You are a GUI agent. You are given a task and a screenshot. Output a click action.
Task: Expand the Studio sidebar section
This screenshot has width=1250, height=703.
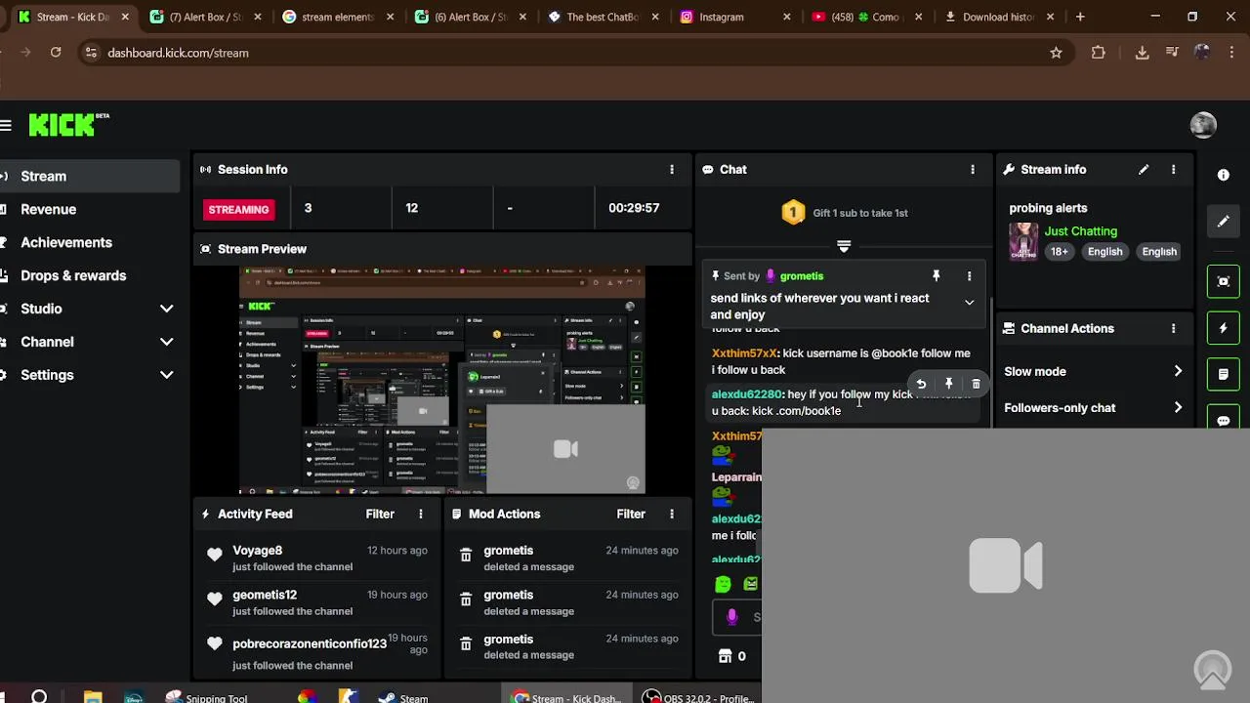click(x=167, y=309)
